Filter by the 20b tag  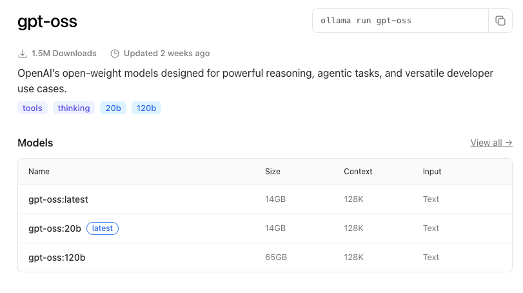(113, 108)
